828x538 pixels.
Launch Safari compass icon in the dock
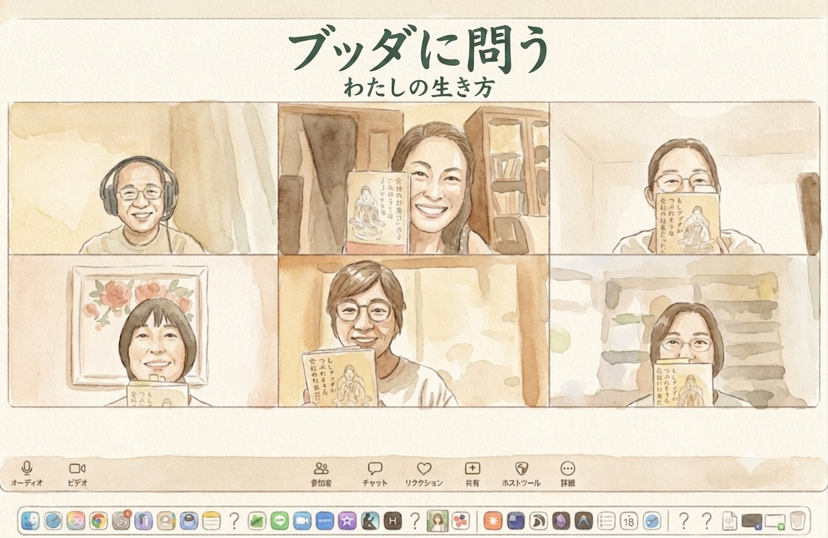pos(53,521)
